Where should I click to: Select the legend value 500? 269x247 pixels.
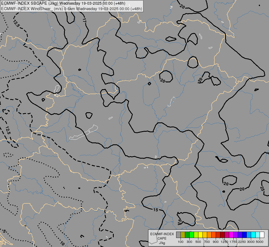point(198,242)
